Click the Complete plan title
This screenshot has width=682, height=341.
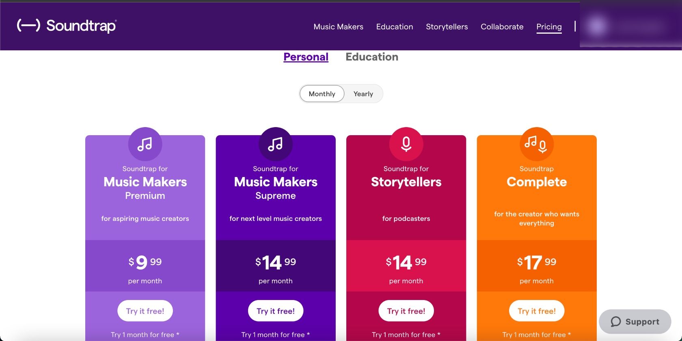pyautogui.click(x=537, y=182)
